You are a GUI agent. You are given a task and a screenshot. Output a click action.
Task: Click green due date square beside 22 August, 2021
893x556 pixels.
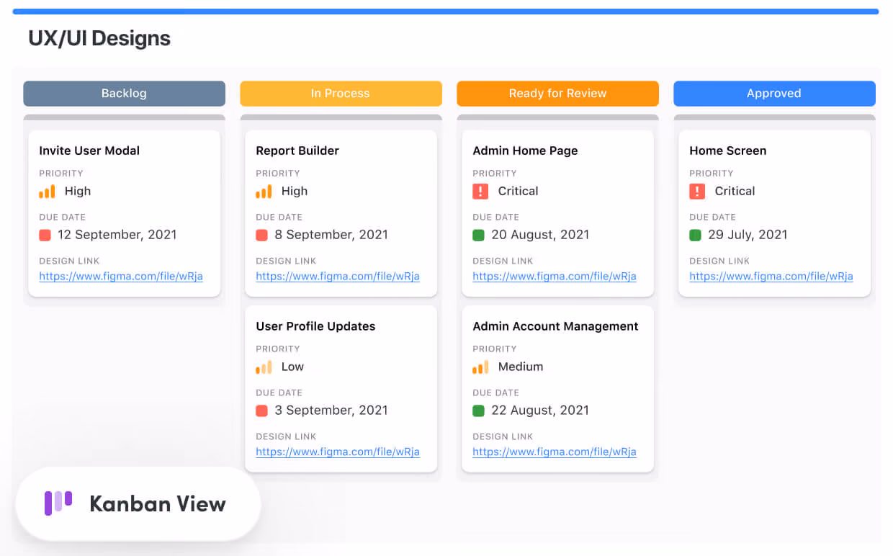[479, 411]
